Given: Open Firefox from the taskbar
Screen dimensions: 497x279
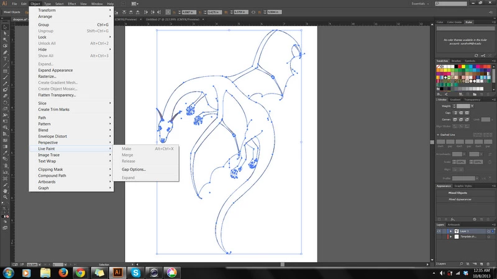Looking at the screenshot, I should pyautogui.click(x=63, y=272).
